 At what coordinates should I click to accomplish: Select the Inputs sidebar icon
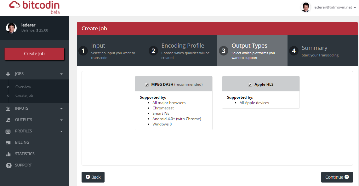coord(7,108)
